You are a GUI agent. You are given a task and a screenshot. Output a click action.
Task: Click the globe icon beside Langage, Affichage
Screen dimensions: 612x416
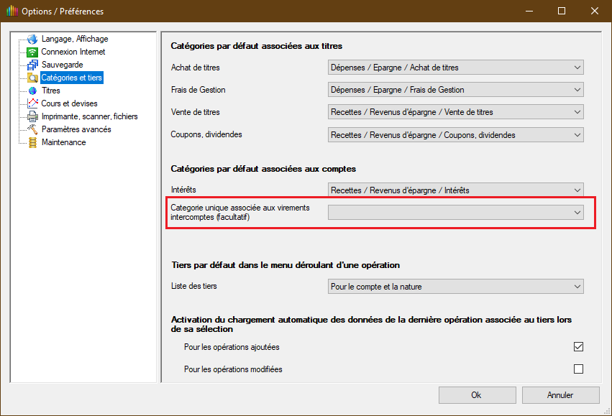(32, 39)
